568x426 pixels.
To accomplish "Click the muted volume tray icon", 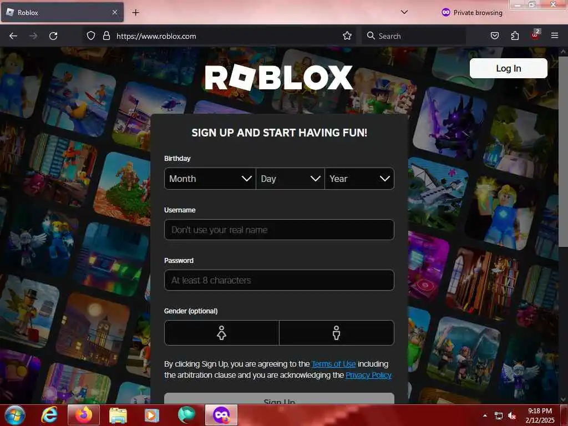I will [512, 415].
